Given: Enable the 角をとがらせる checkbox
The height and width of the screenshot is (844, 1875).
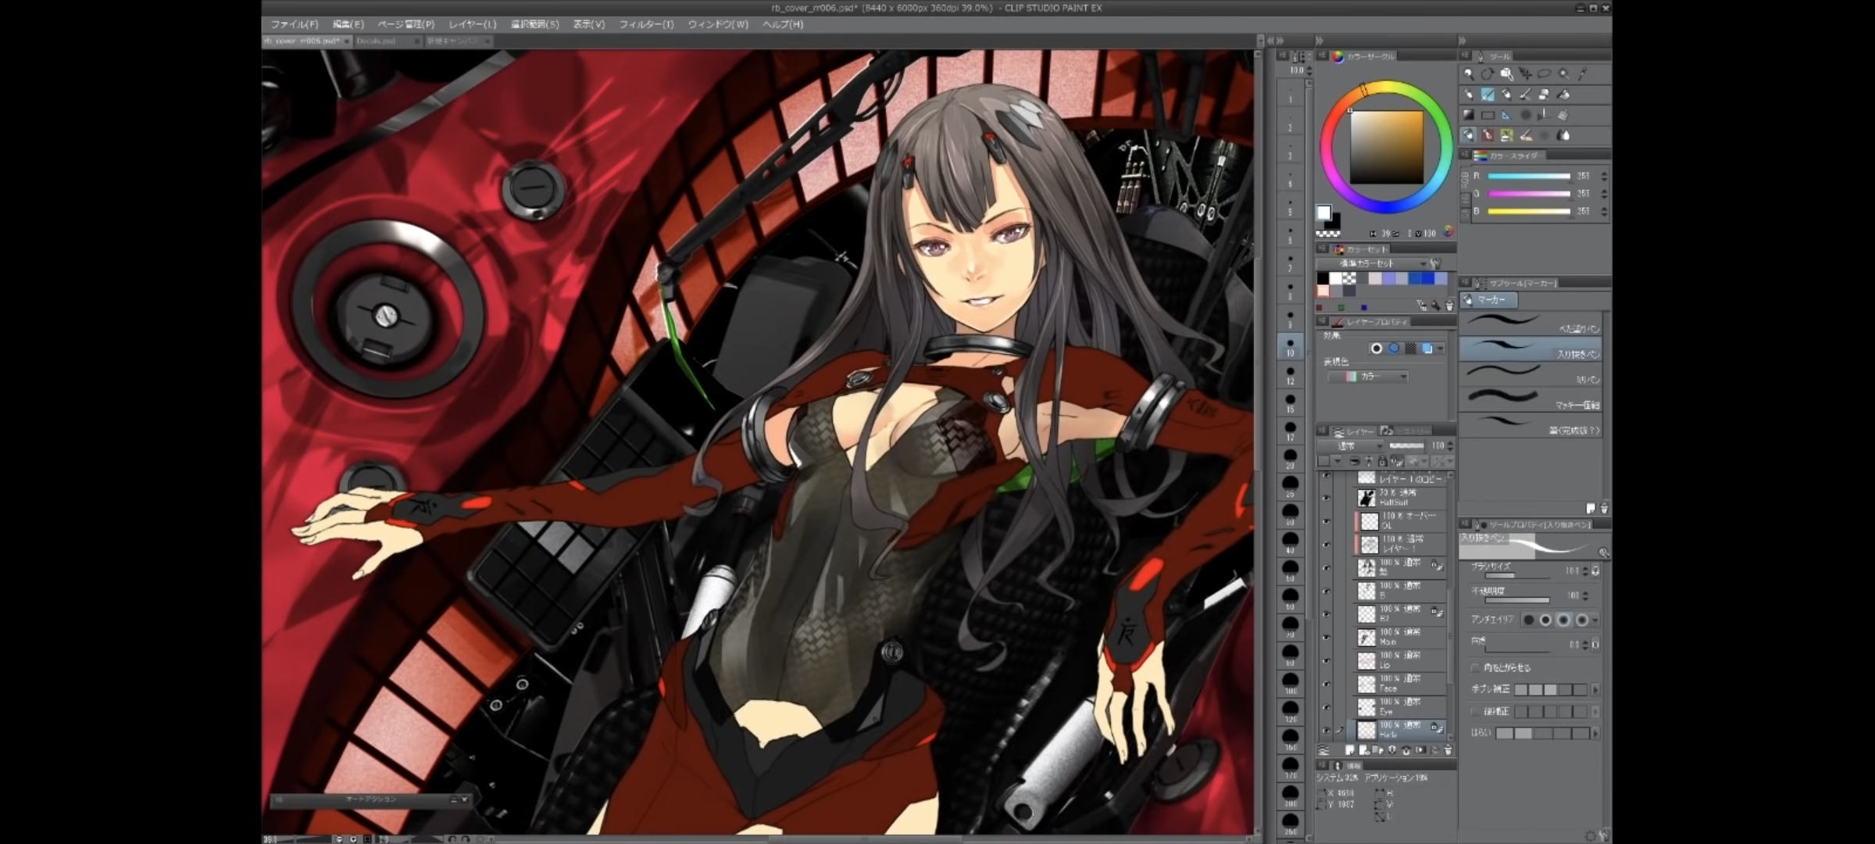Looking at the screenshot, I should (1475, 668).
